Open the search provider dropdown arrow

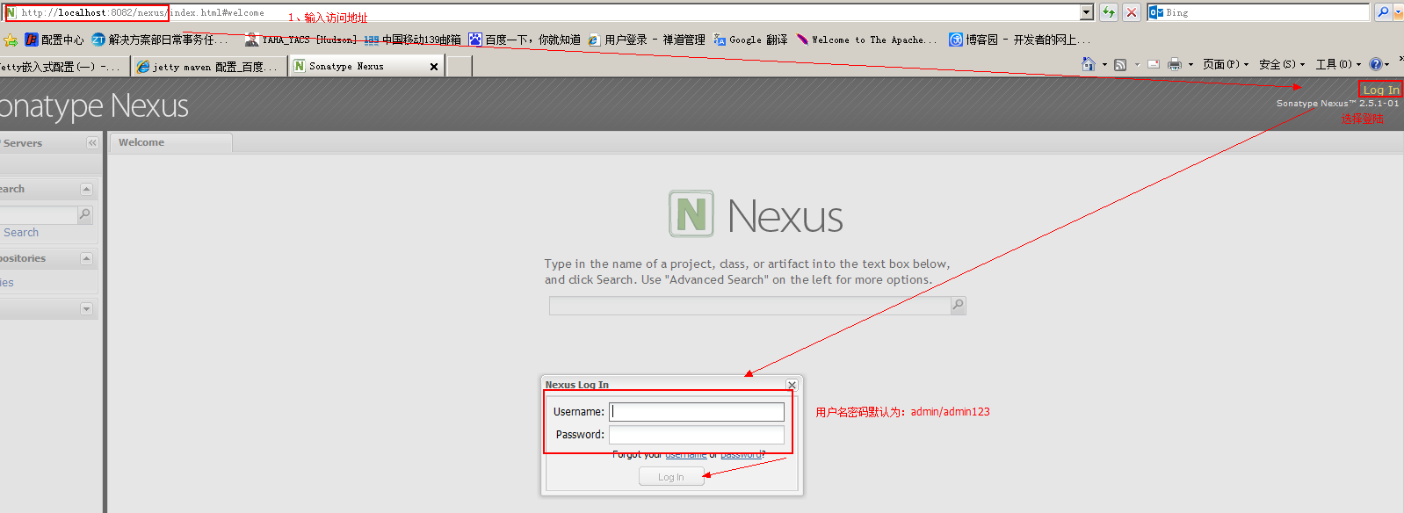(x=1398, y=12)
